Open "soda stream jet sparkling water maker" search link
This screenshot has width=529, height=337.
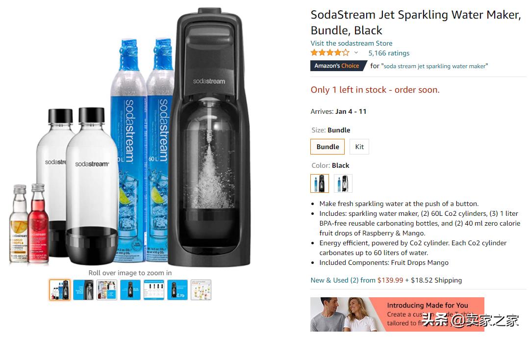tap(434, 66)
